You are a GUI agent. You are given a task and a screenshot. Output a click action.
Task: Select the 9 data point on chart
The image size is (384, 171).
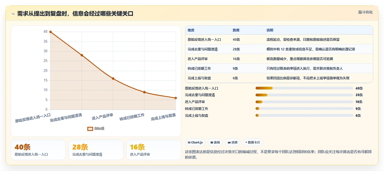[x=144, y=92]
